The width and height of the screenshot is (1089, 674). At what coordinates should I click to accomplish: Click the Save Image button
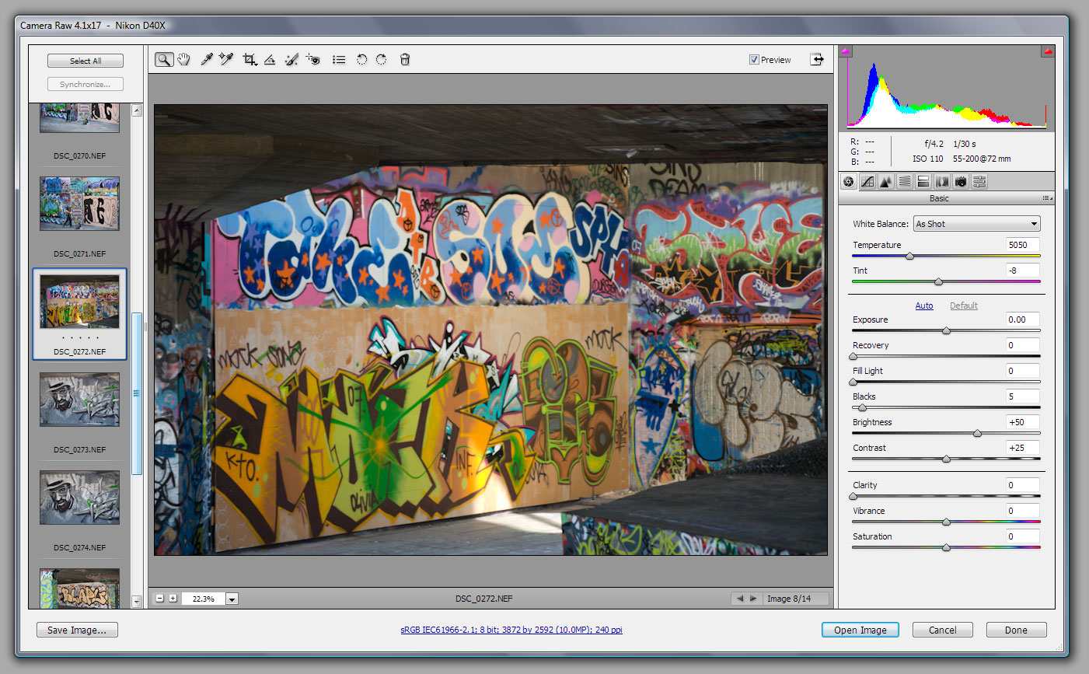pos(77,630)
